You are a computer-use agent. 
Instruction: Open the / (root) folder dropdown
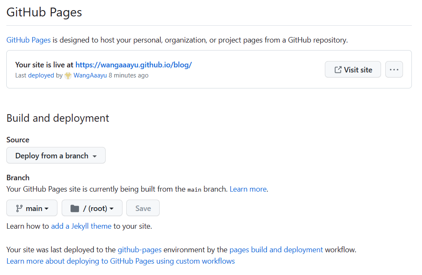[92, 208]
